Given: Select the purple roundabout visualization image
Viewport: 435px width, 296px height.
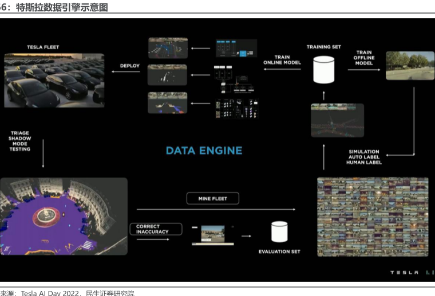Looking at the screenshot, I should (64, 216).
